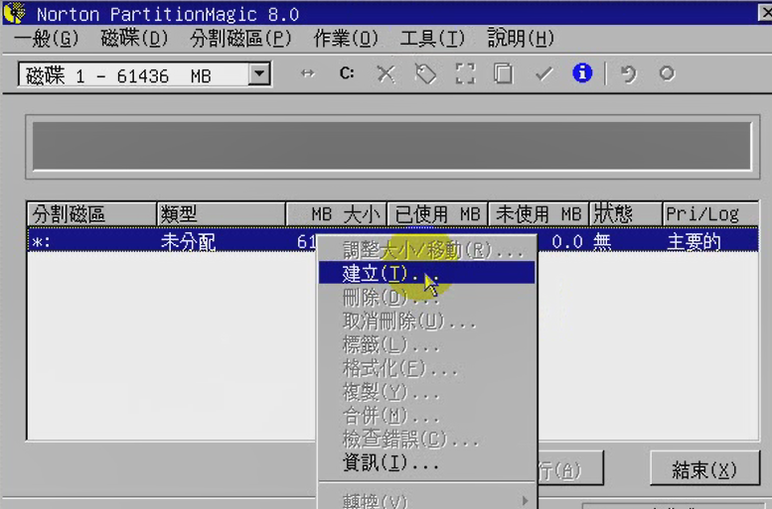Open the disk selection dropdown arrow
The width and height of the screenshot is (772, 509).
point(259,74)
